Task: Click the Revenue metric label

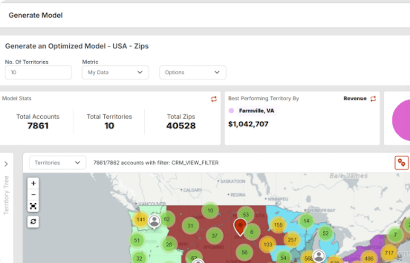Action: [x=355, y=99]
